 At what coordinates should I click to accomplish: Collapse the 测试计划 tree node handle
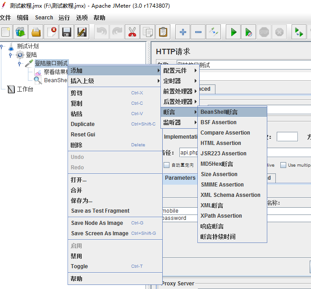point(2,47)
